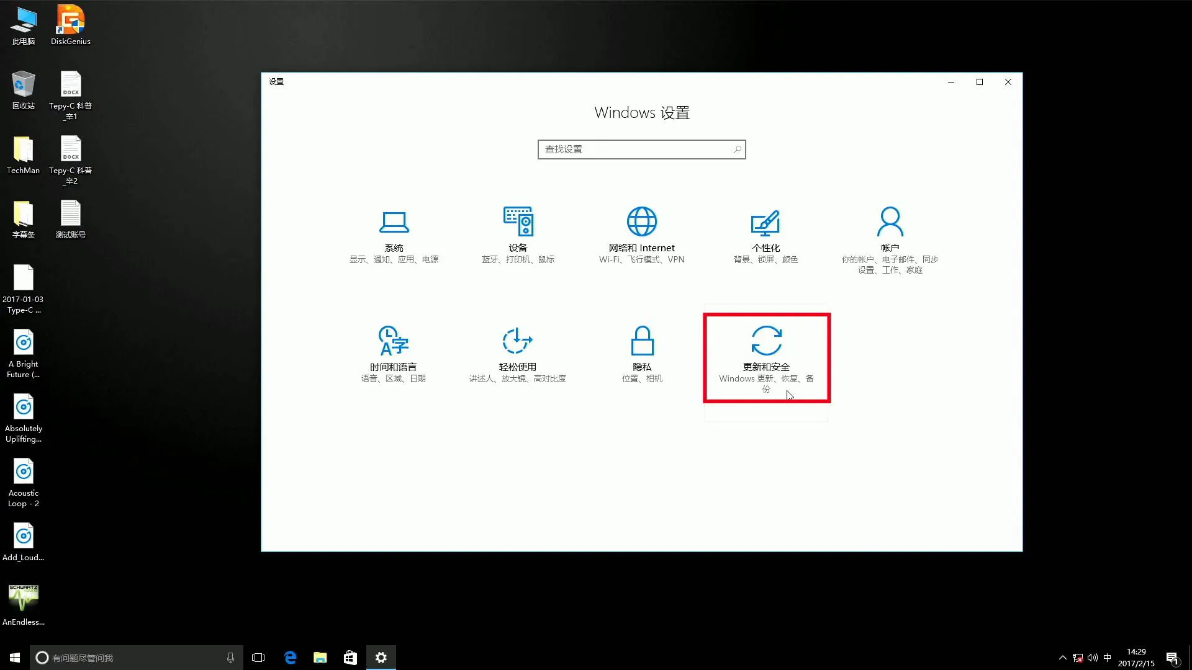Open 轻松使用 (Ease of Access) icon
Image resolution: width=1192 pixels, height=670 pixels.
(518, 341)
